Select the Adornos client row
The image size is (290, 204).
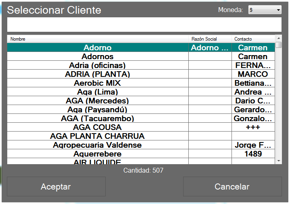(x=98, y=57)
